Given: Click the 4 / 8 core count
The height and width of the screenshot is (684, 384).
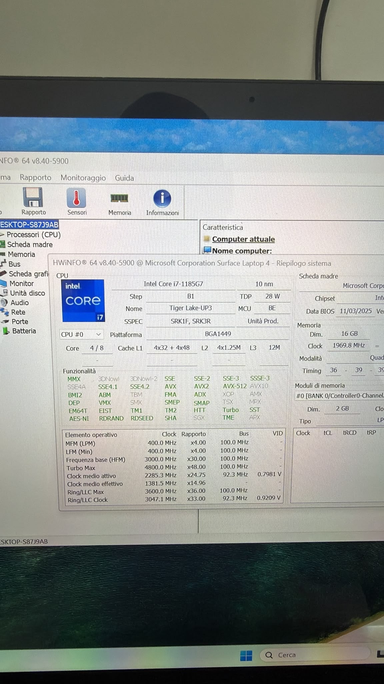Looking at the screenshot, I should click(97, 348).
